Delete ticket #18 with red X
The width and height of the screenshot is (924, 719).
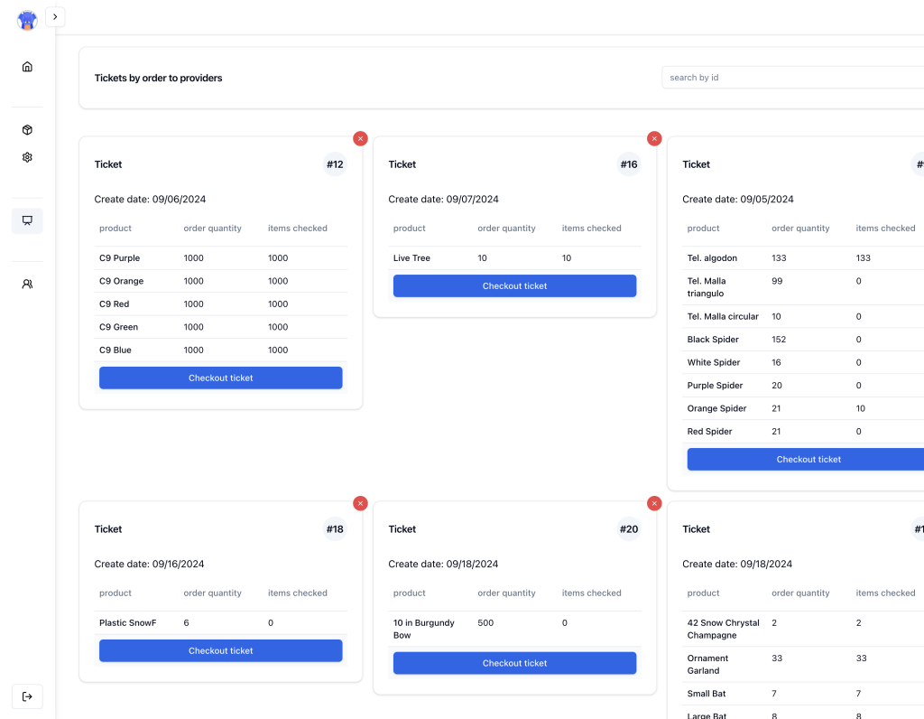[361, 503]
